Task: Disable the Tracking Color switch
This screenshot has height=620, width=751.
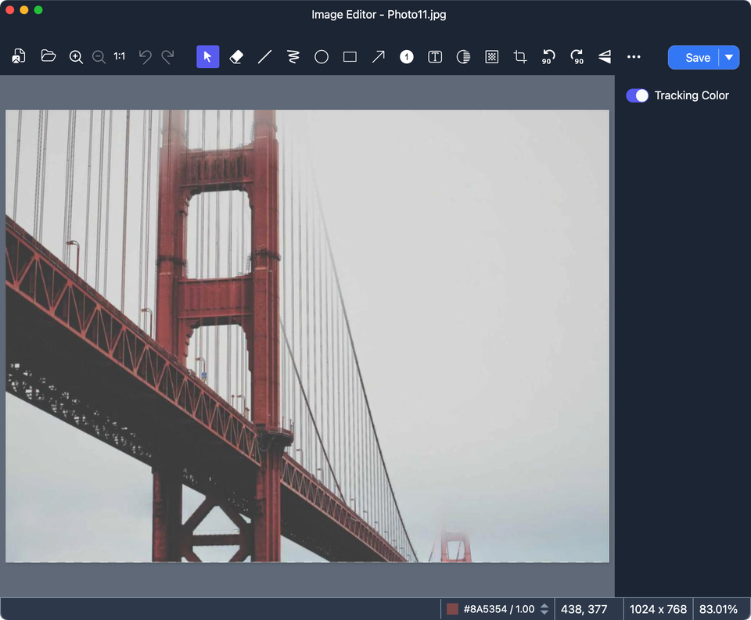Action: click(638, 95)
